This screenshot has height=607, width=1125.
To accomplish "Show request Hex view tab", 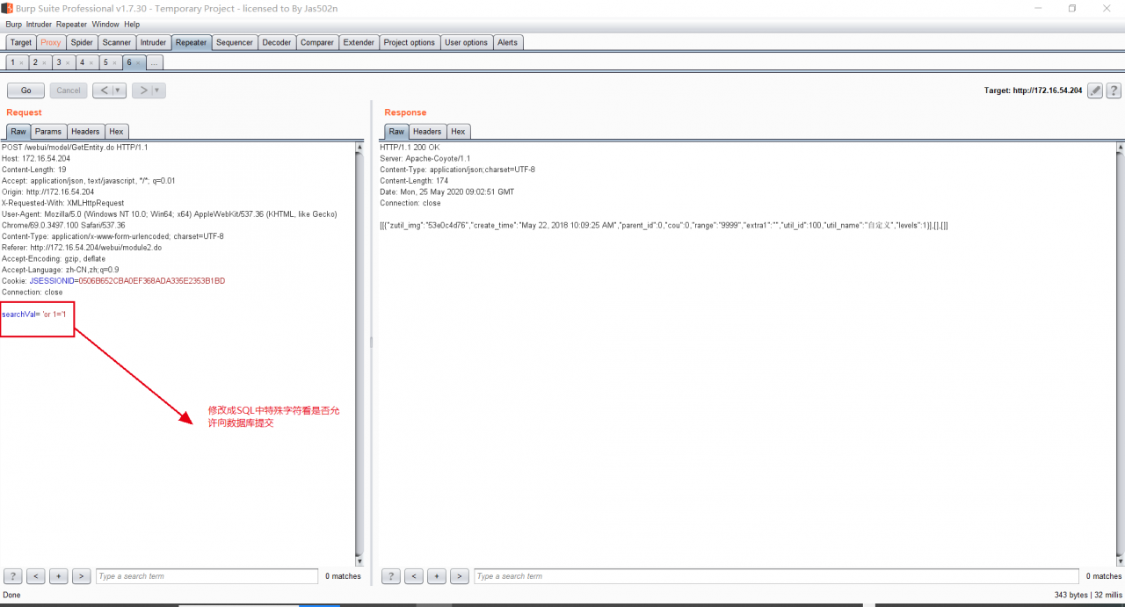I will click(x=117, y=131).
